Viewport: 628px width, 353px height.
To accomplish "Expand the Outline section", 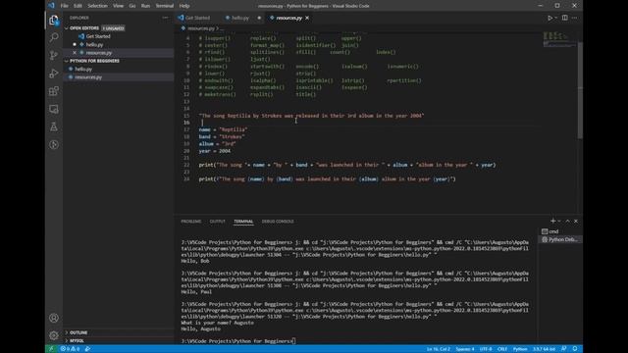I will pyautogui.click(x=78, y=332).
